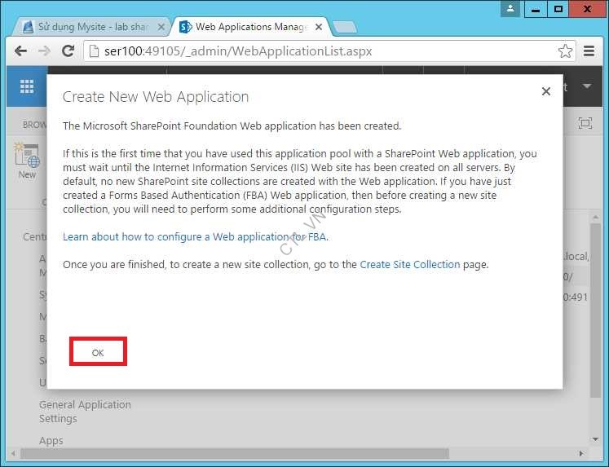Expand the account dropdown arrow in header

point(586,86)
